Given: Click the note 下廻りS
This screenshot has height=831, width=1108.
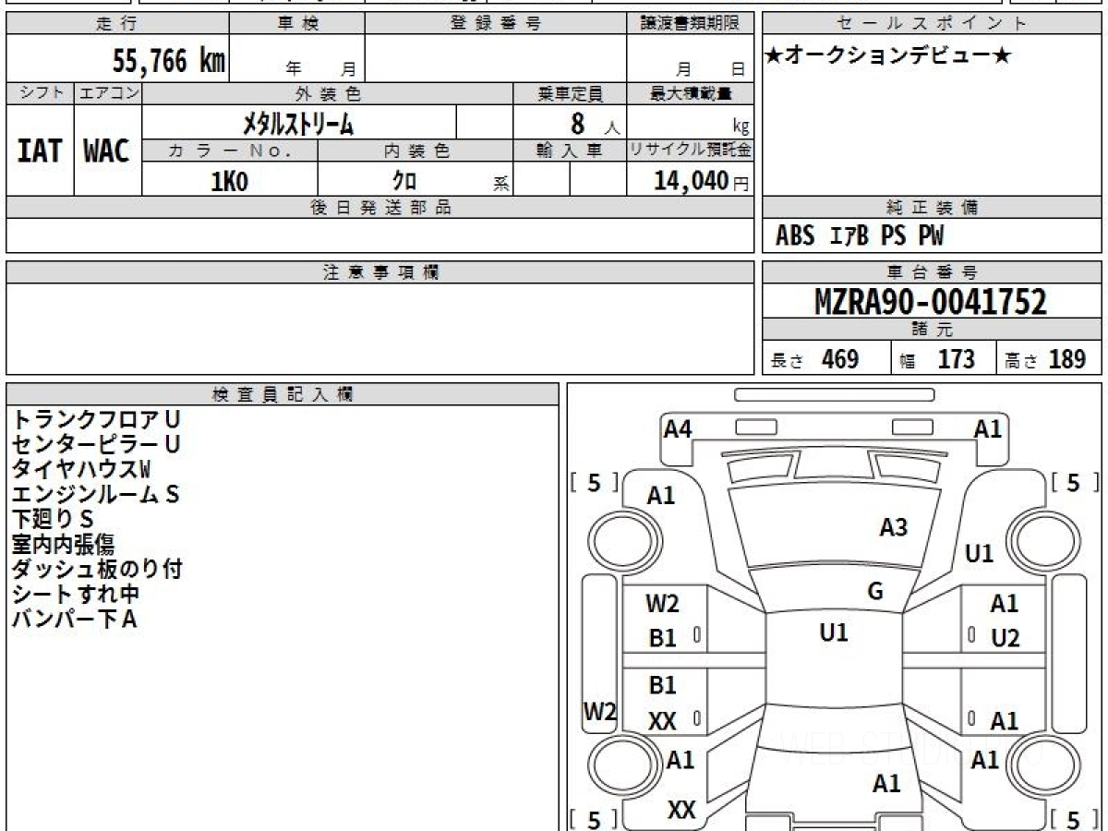Looking at the screenshot, I should (x=53, y=519).
